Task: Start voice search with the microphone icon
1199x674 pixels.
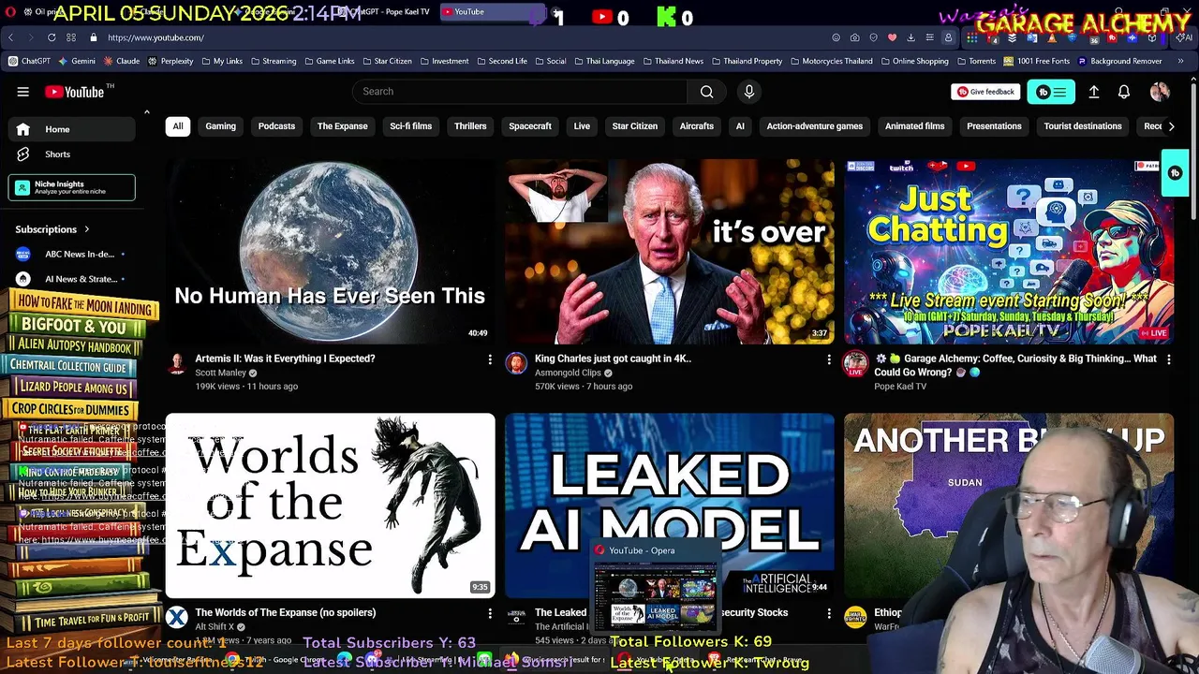Action: coord(749,92)
